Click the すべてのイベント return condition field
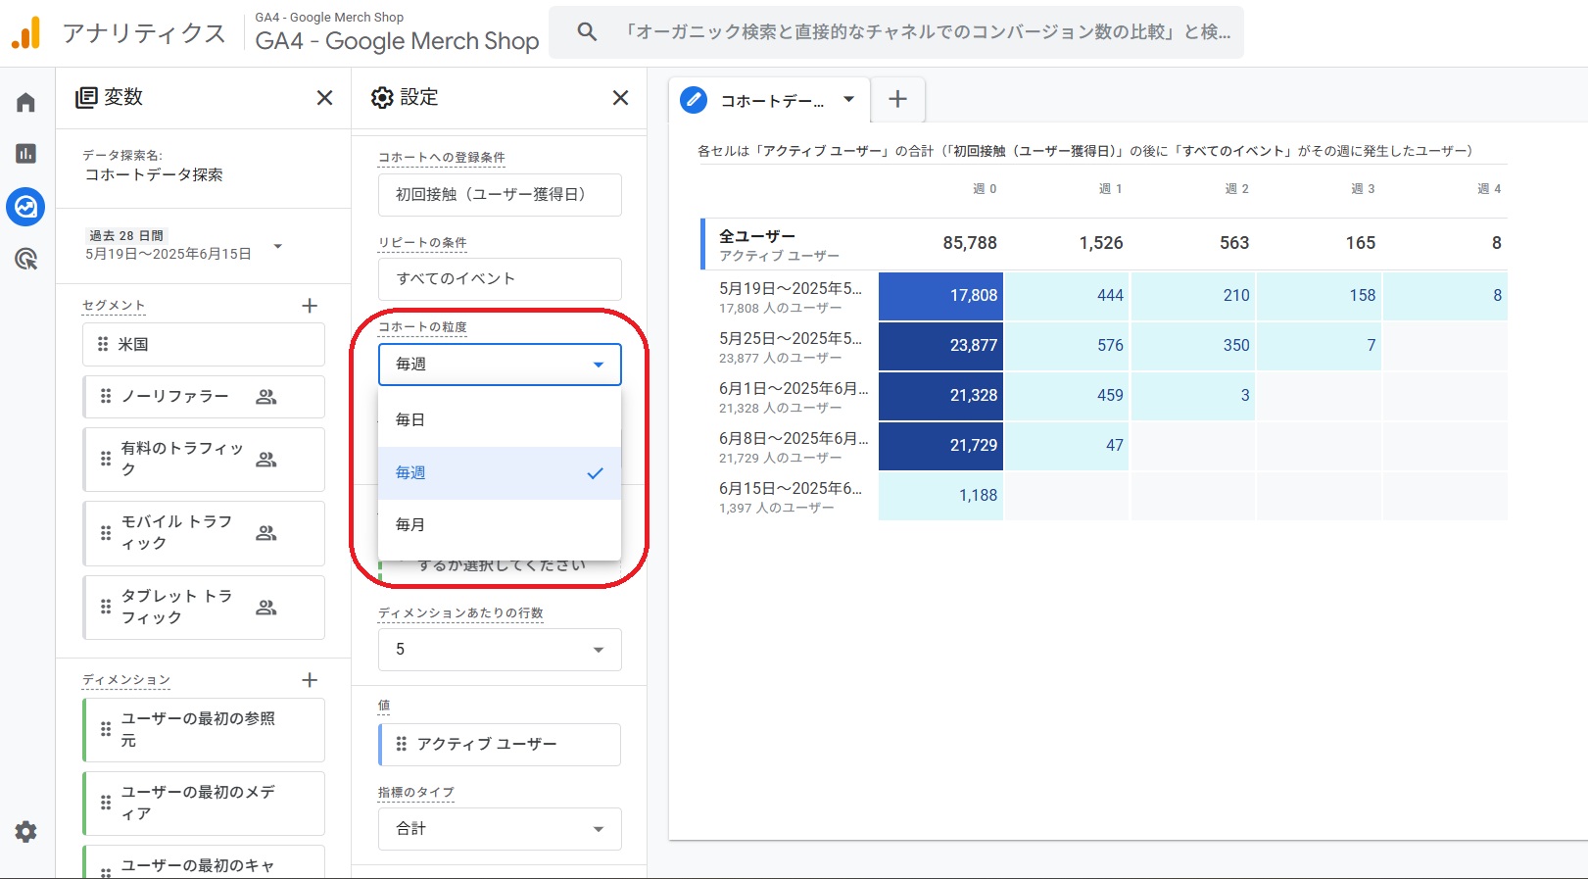The width and height of the screenshot is (1588, 879). pyautogui.click(x=500, y=279)
